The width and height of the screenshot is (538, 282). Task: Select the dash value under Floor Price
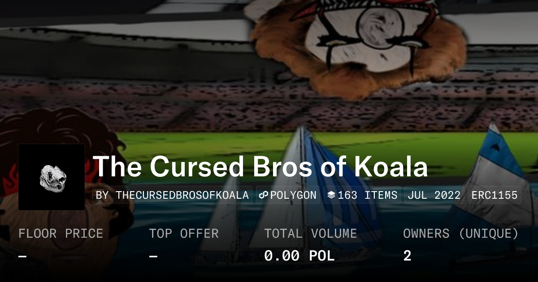[x=22, y=256]
